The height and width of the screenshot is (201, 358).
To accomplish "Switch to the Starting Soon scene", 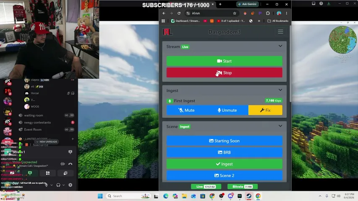I will point(224,141).
